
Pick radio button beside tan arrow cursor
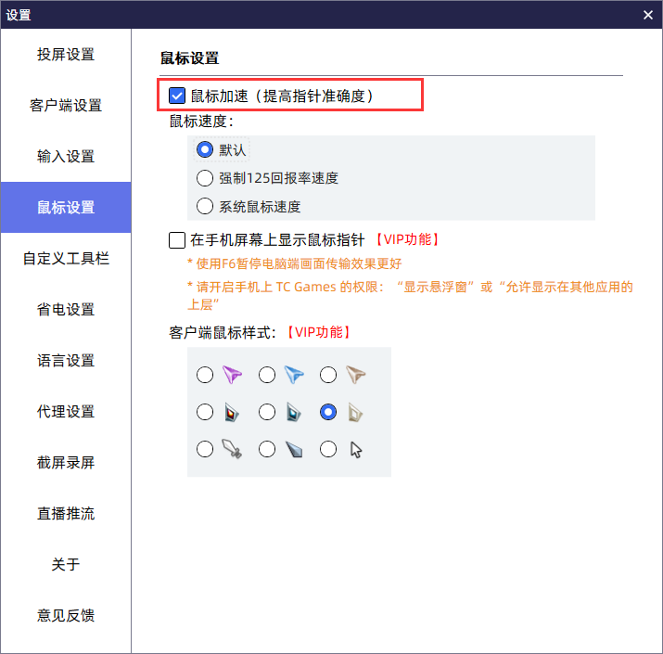point(328,375)
